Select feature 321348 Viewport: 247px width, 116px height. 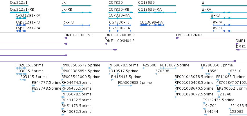point(219,97)
